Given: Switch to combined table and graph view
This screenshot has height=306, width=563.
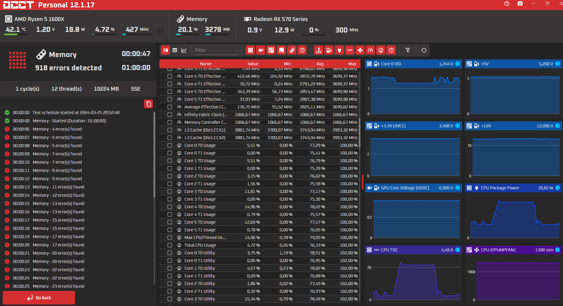Looking at the screenshot, I should 166,50.
